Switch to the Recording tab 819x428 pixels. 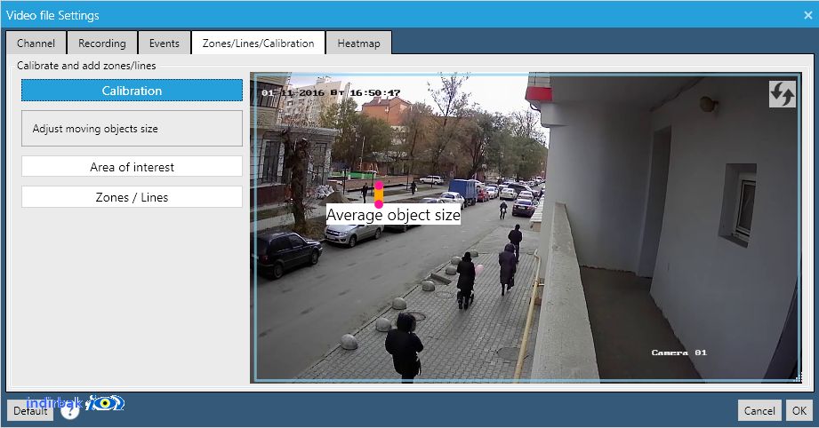(x=102, y=44)
